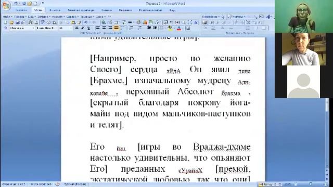Click the Русский (Россия) language indicator
333x187 pixels.
point(75,184)
